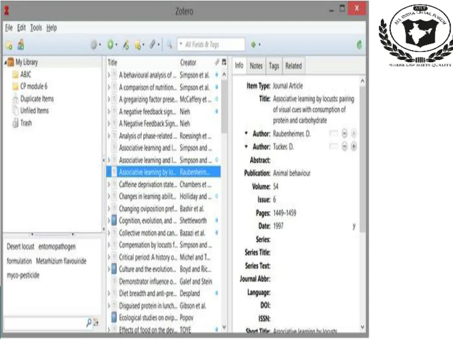This screenshot has height=339, width=453.
Task: Click the Item Type value 'Journal Article'
Action: (288, 86)
